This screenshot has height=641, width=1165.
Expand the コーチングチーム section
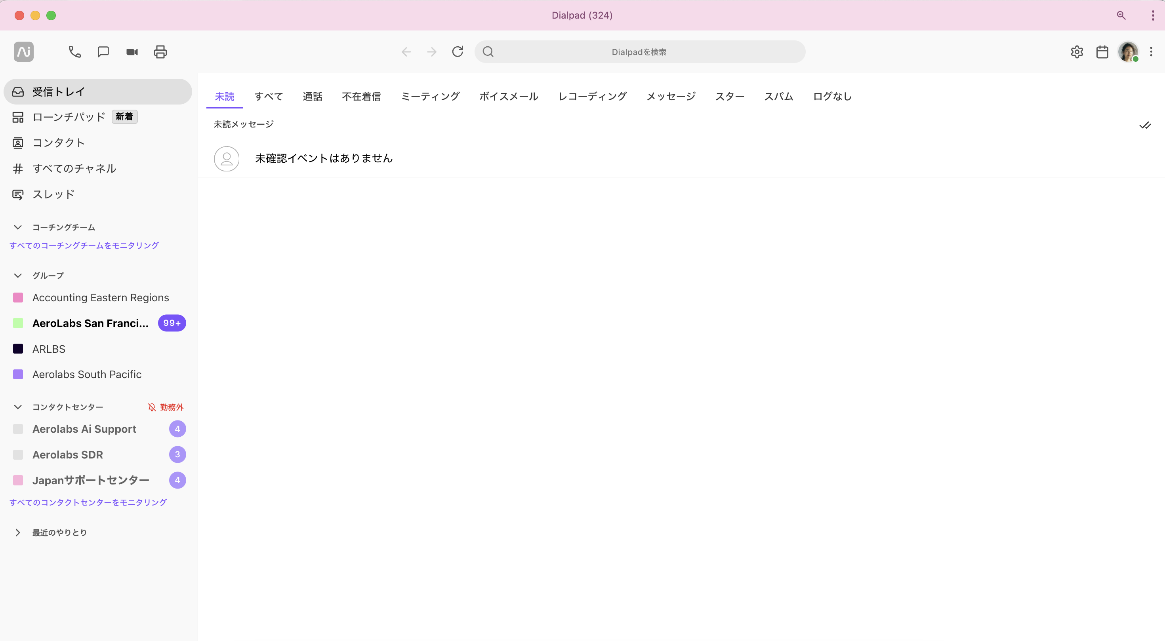17,227
